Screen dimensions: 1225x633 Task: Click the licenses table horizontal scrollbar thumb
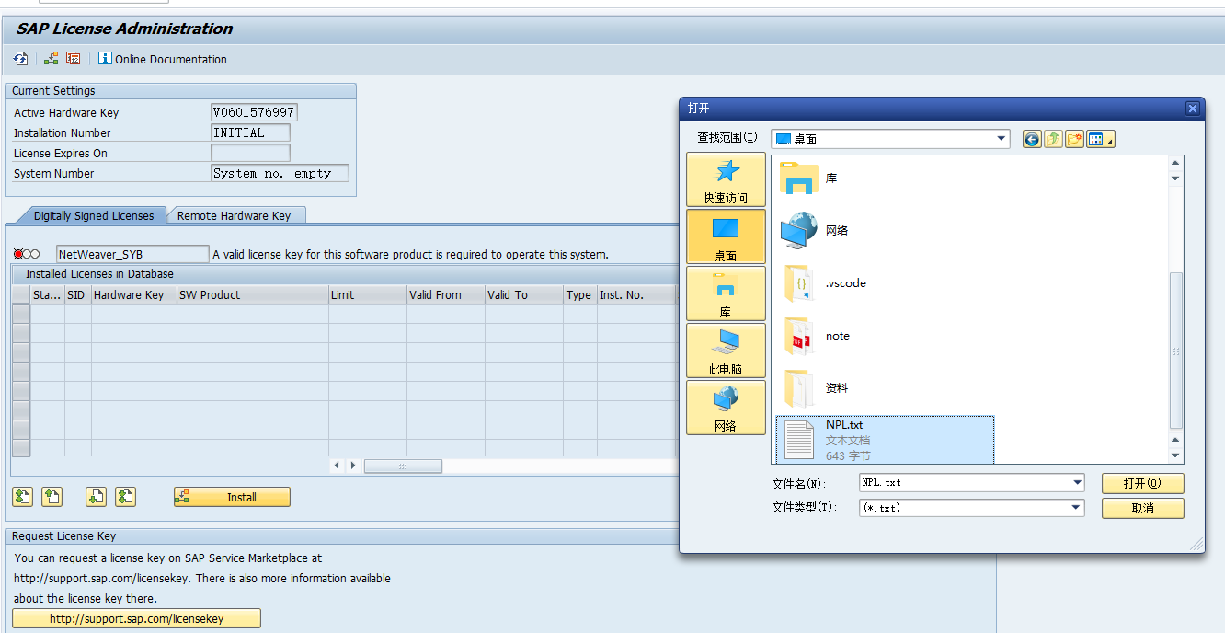coord(403,466)
